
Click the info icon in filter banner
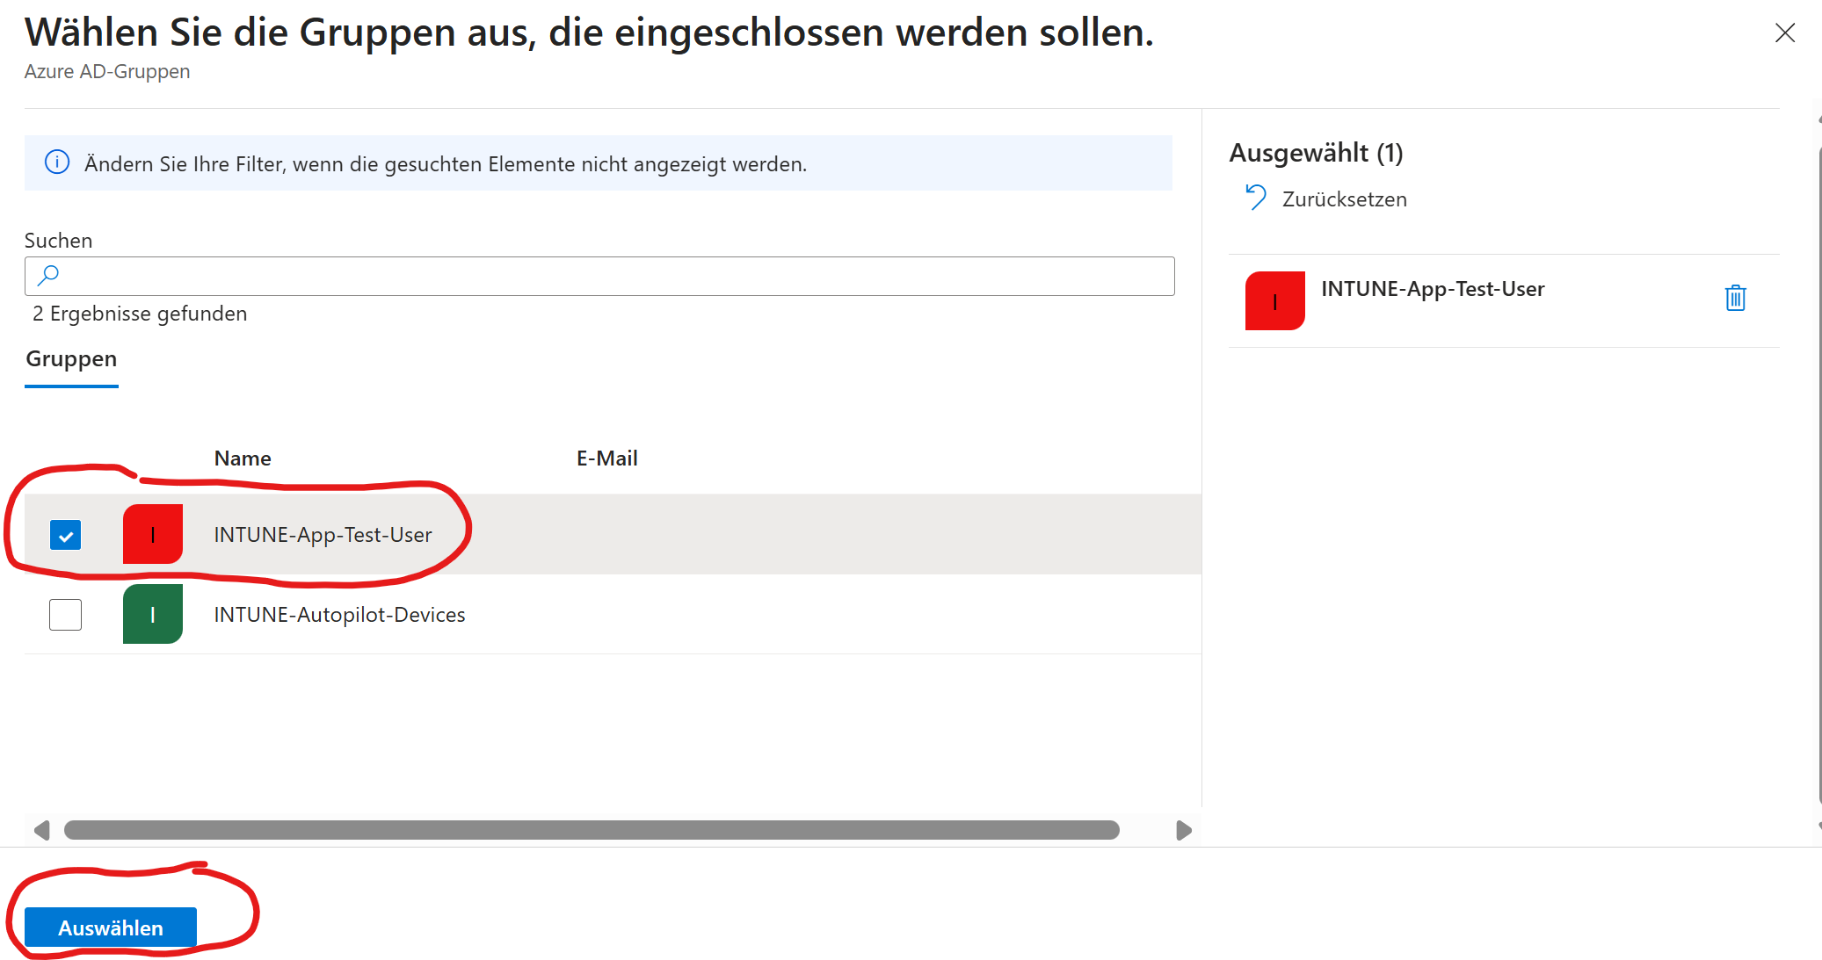click(x=57, y=162)
